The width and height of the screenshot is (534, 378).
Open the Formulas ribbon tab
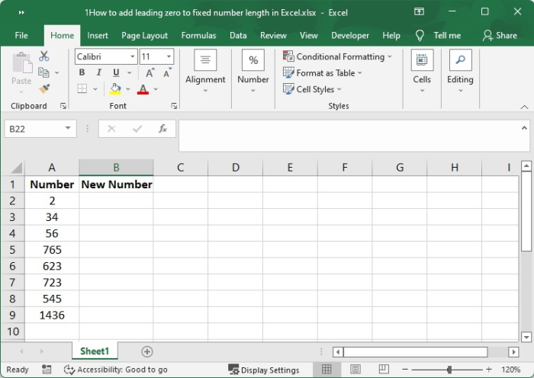click(x=199, y=35)
